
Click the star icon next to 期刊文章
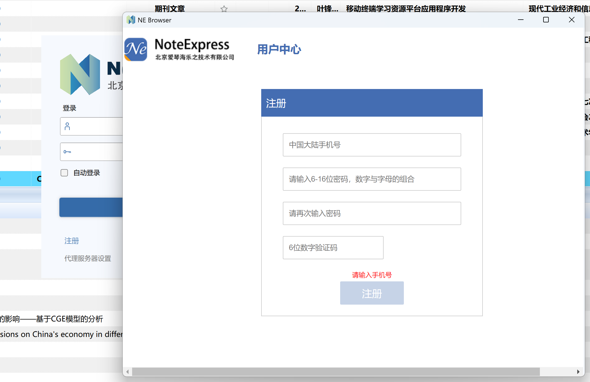tap(224, 9)
